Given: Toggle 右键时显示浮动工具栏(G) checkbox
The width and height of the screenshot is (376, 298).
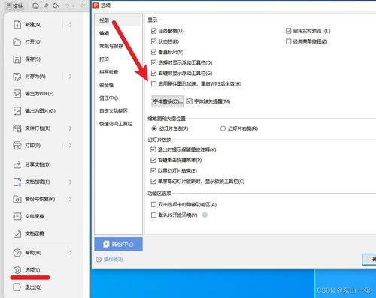Looking at the screenshot, I should [153, 73].
